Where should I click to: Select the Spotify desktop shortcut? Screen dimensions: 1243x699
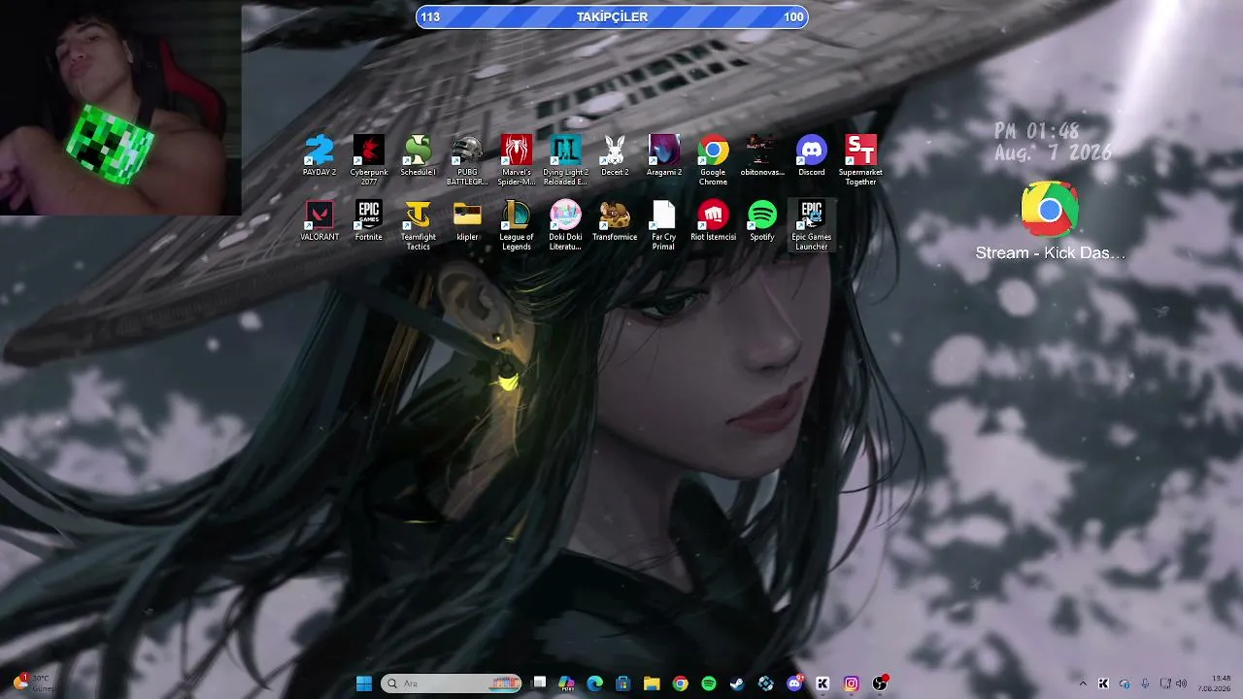[762, 220]
